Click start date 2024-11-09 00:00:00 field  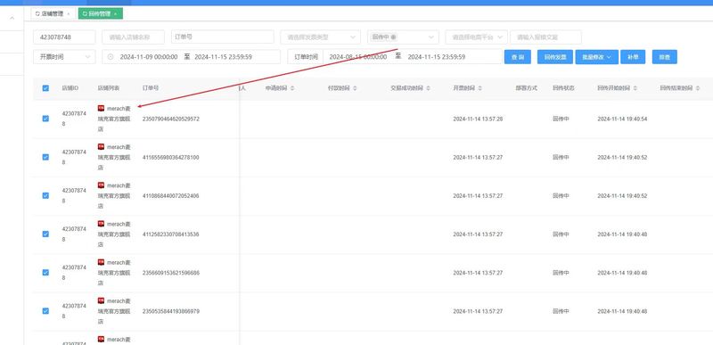click(149, 57)
